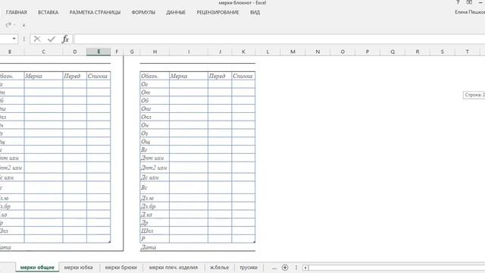
Task: Click the right table's Ощ cell
Action: click(x=155, y=142)
